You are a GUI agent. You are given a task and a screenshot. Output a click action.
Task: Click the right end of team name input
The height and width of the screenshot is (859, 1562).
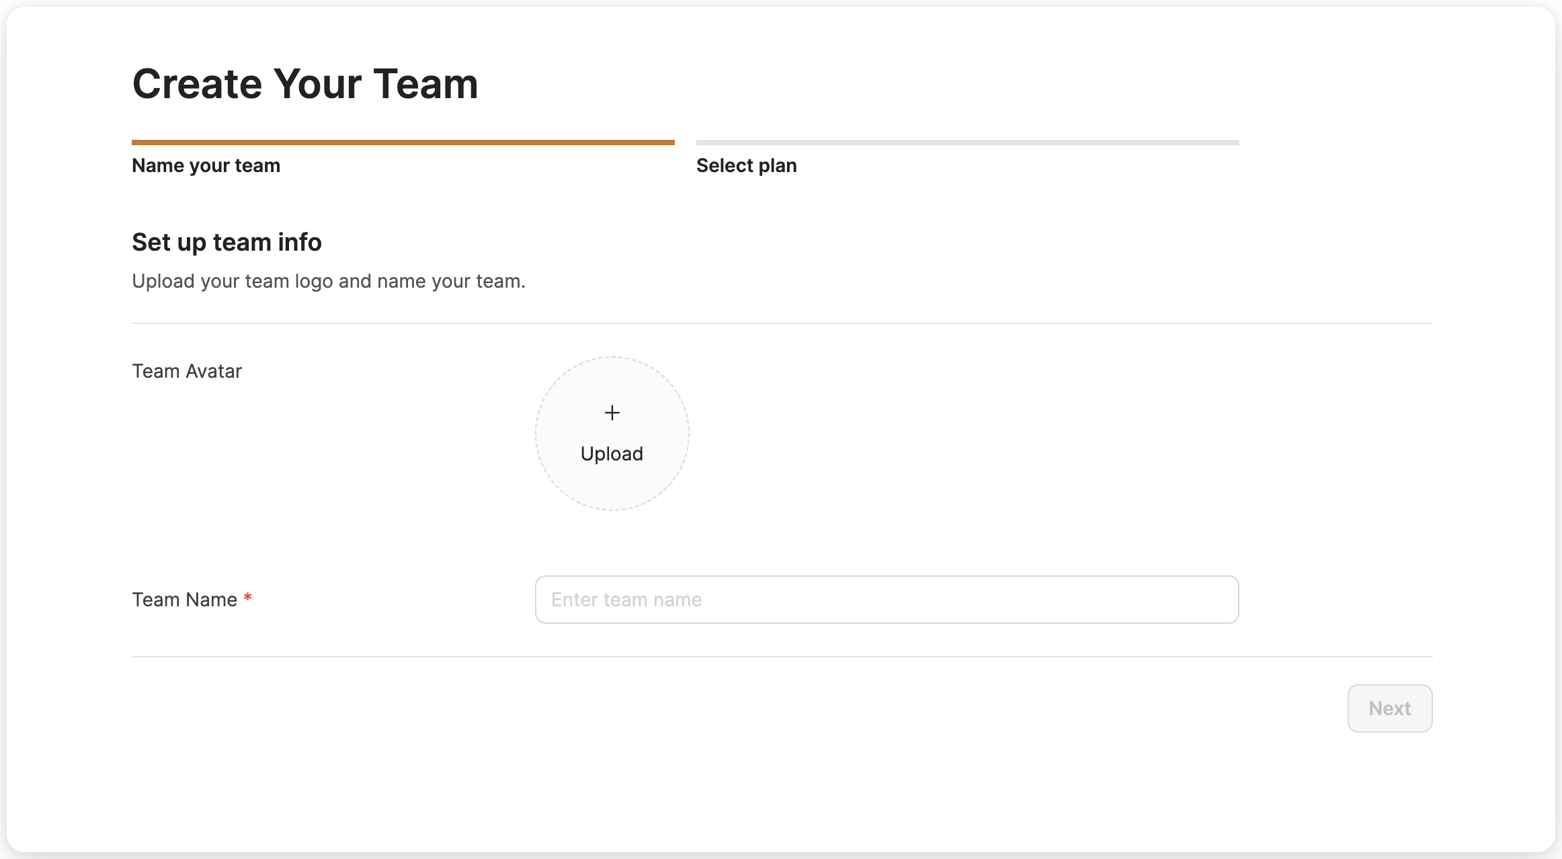(x=1210, y=600)
